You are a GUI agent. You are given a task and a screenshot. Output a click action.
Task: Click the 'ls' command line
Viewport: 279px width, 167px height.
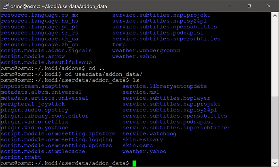pyautogui.click(x=136, y=80)
